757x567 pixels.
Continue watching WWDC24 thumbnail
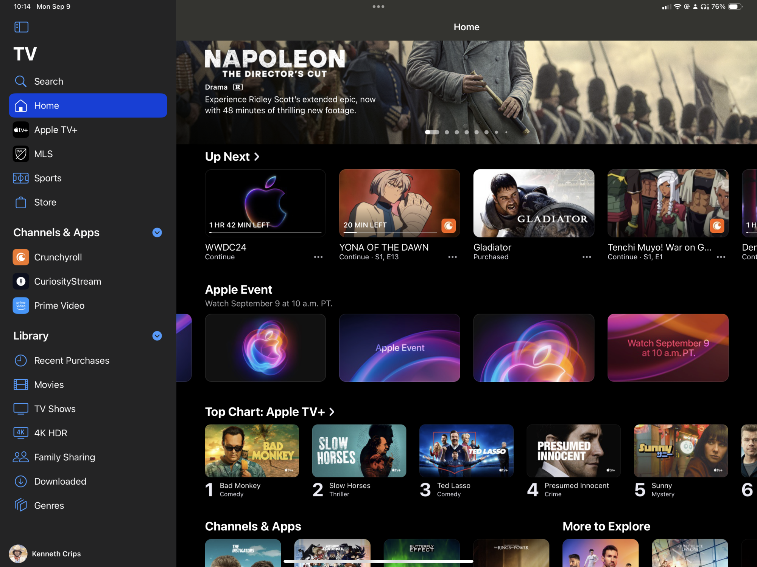[x=265, y=203]
